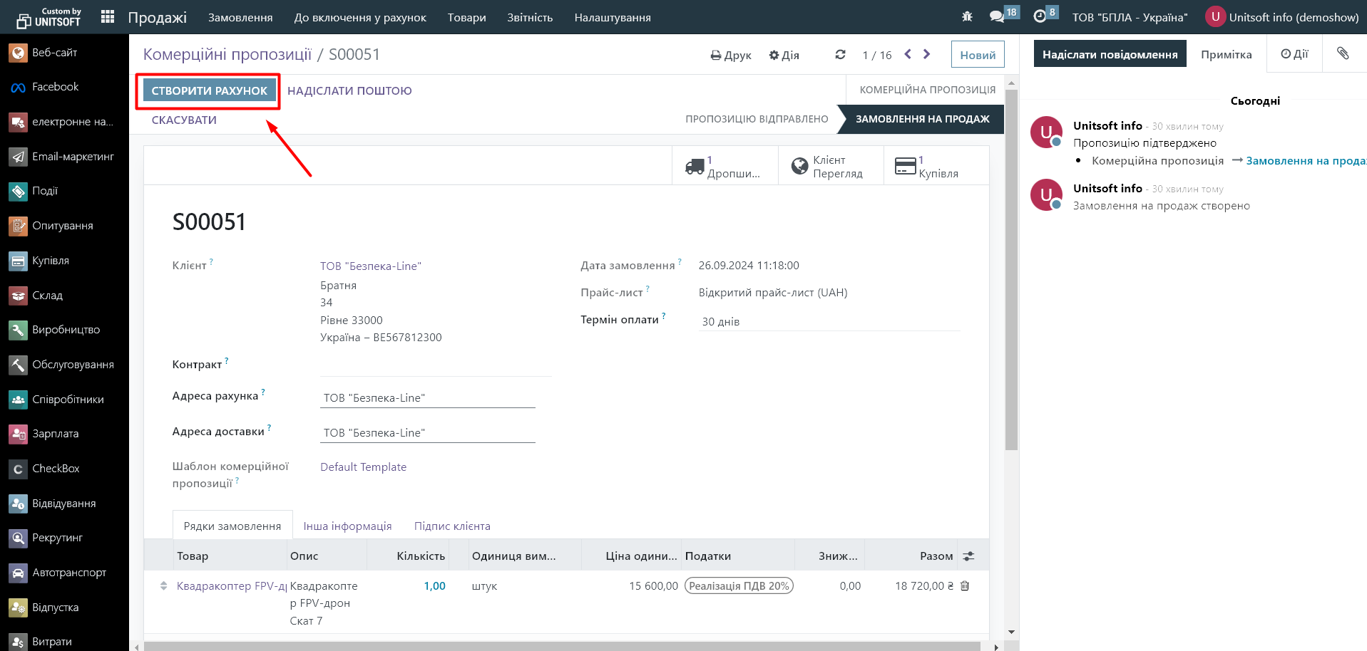Open the Звітність menu
This screenshot has height=651, width=1367.
pos(530,17)
